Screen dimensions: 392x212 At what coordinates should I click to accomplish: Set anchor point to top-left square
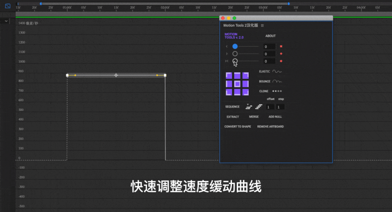229,75
